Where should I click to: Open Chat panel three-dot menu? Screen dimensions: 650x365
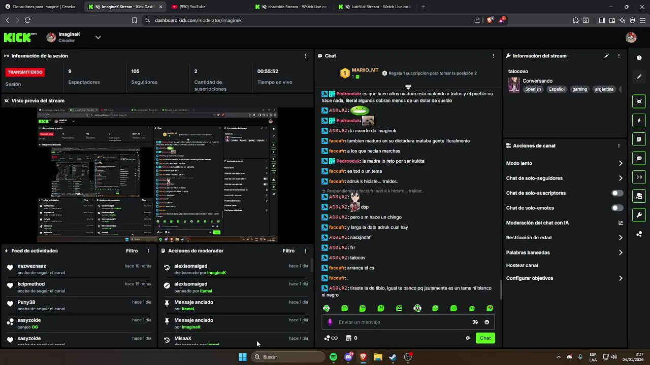pyautogui.click(x=494, y=56)
